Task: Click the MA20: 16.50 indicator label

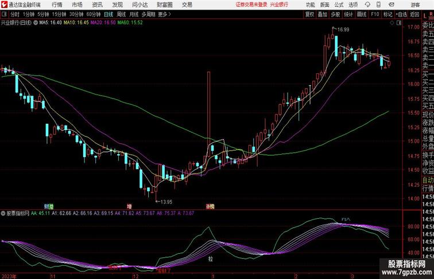Action: (103, 23)
